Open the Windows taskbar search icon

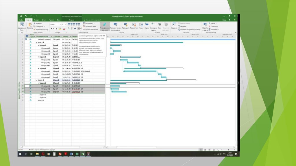click(26, 154)
